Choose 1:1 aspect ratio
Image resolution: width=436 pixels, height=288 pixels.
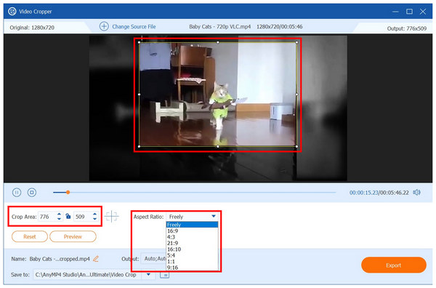[192, 262]
